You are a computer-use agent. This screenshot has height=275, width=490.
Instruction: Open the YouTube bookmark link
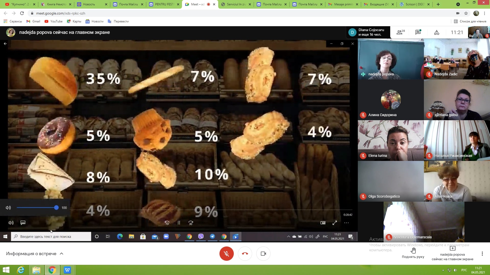coord(54,21)
